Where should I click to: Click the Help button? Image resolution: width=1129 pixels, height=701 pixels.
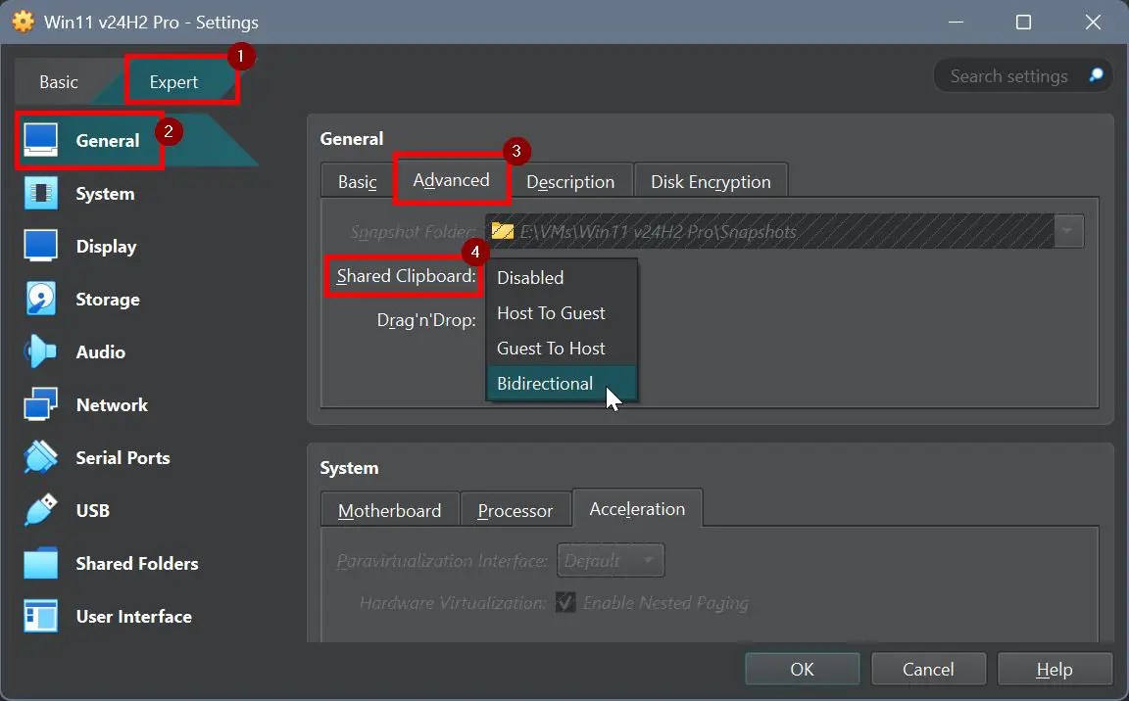tap(1055, 670)
